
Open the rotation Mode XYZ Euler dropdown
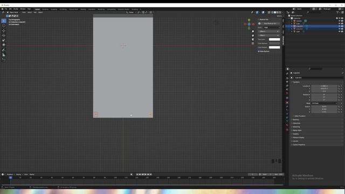pyautogui.click(x=324, y=103)
